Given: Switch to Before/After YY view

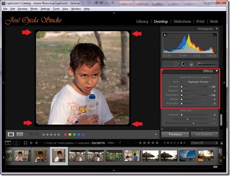Looking at the screenshot, I should 19,134.
